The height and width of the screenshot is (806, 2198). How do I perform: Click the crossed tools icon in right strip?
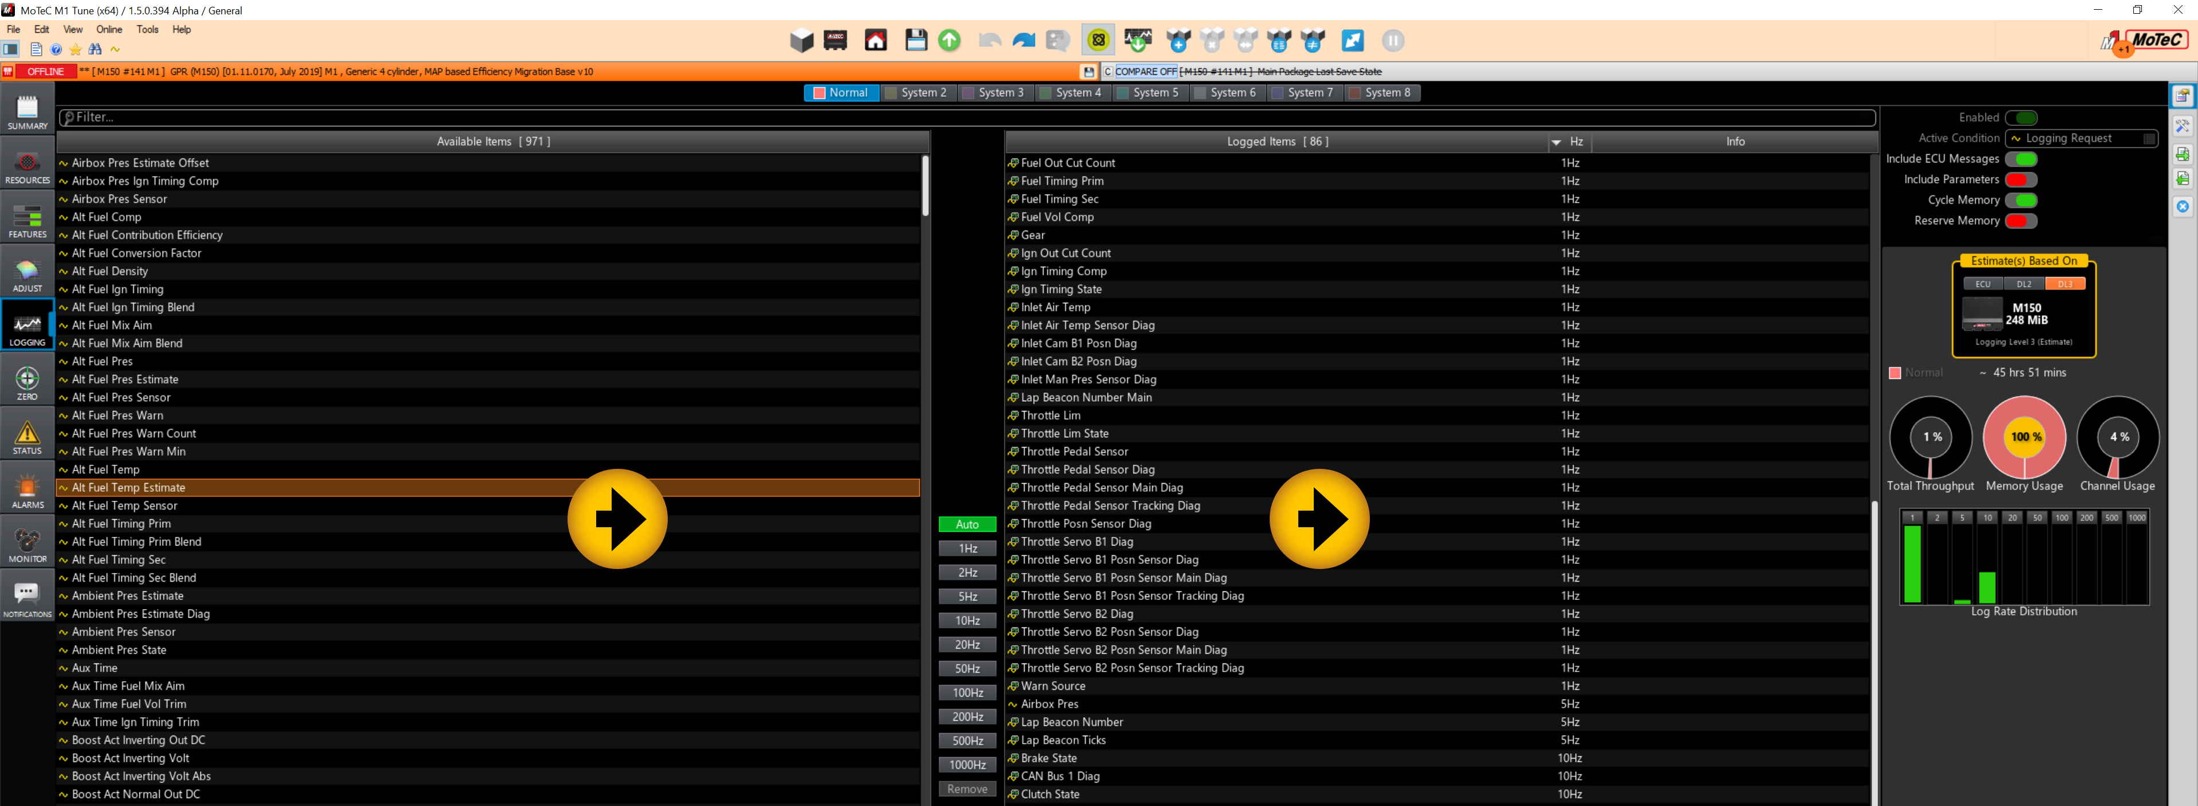pos(2182,127)
